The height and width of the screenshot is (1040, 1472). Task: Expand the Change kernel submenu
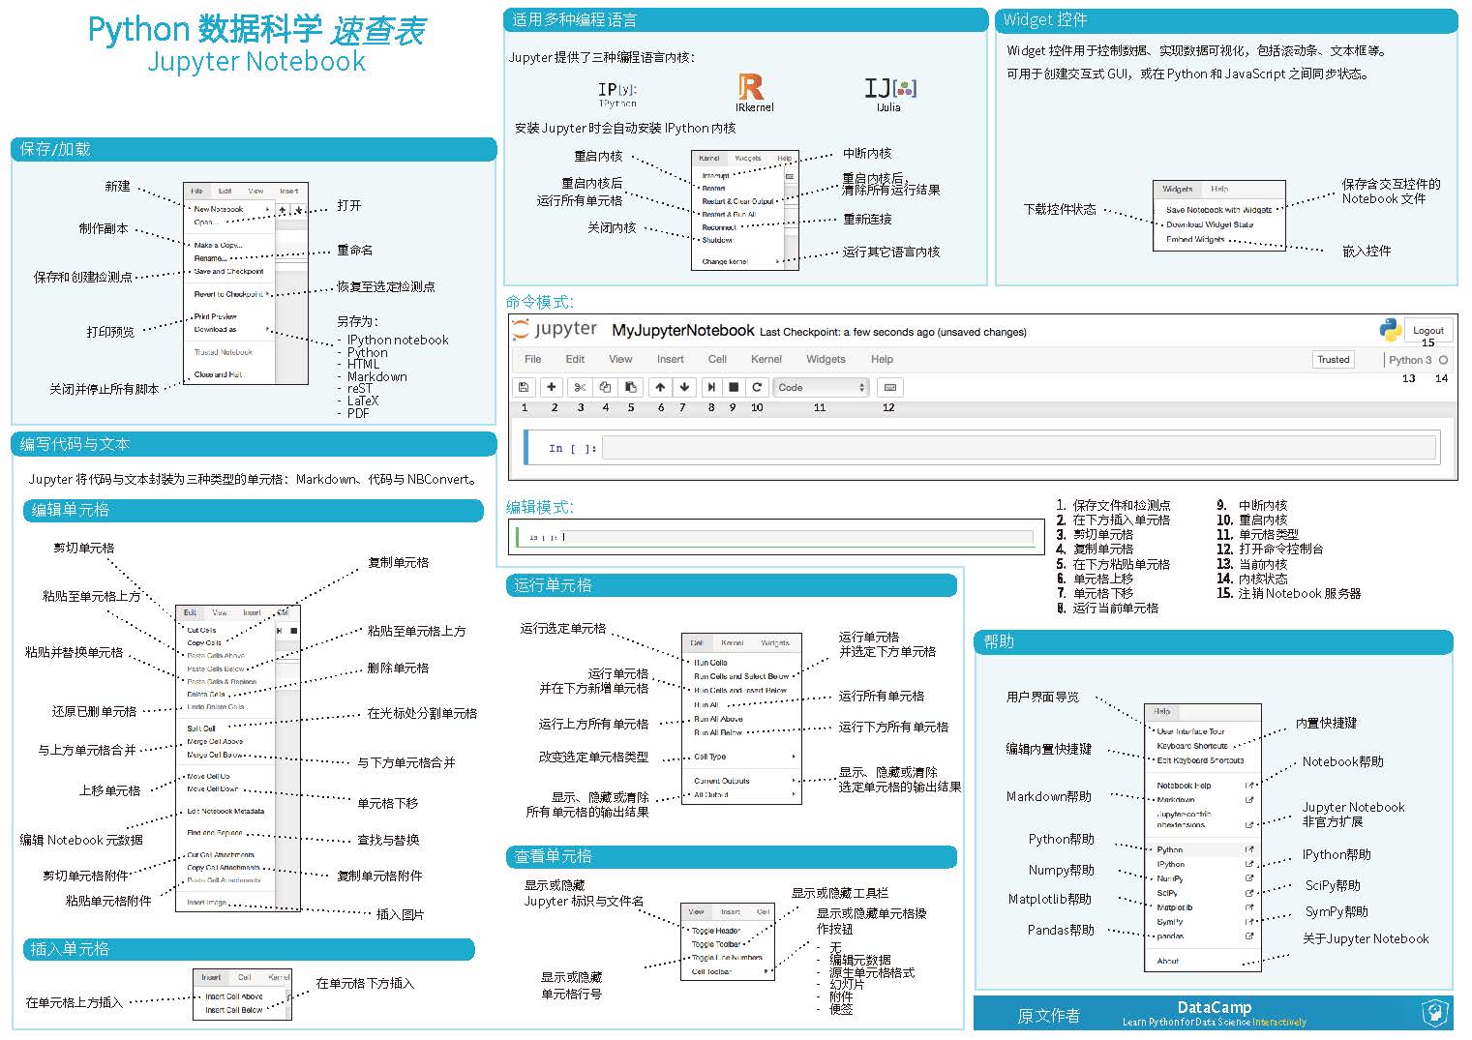tap(775, 262)
